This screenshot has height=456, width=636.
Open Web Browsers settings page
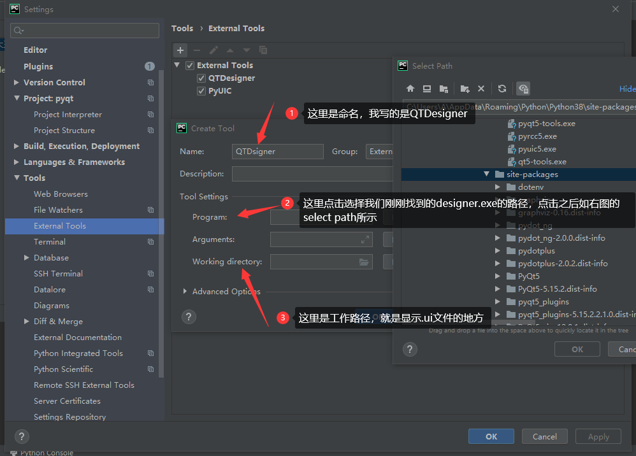(61, 194)
